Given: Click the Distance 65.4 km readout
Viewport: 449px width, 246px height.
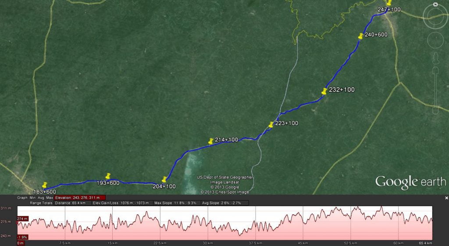Looking at the screenshot, I should click(x=72, y=203).
